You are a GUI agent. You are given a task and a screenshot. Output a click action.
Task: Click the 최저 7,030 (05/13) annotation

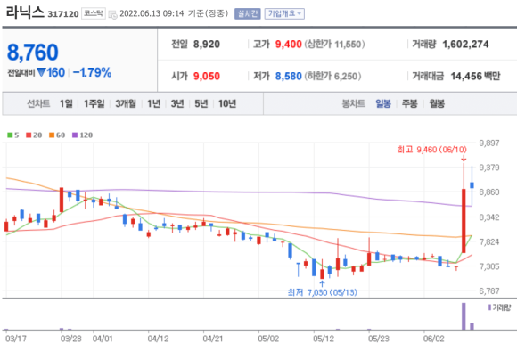click(x=322, y=292)
